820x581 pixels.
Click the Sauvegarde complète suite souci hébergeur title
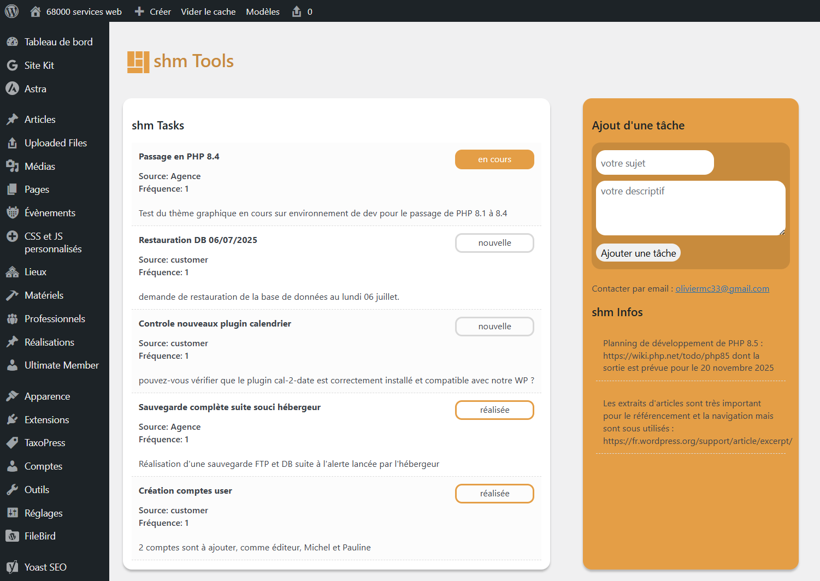pos(229,407)
